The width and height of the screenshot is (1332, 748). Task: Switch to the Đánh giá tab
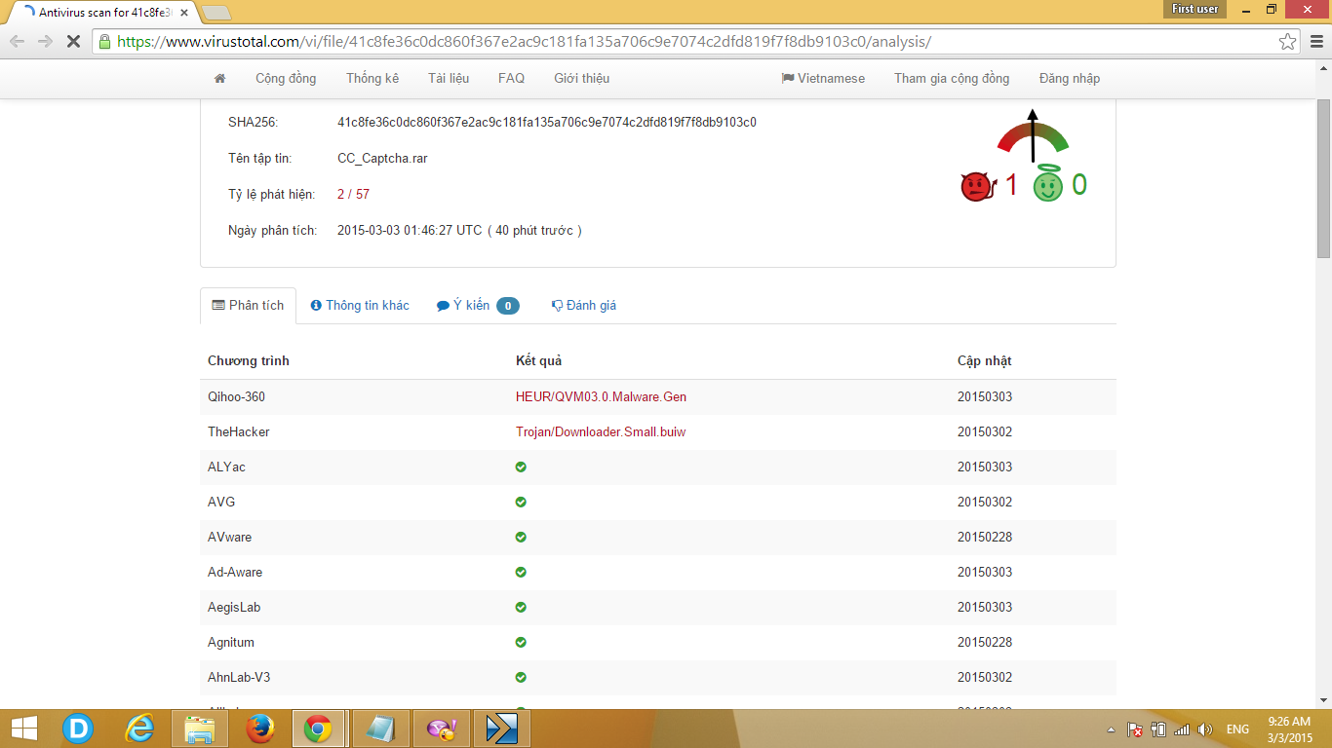pos(584,306)
